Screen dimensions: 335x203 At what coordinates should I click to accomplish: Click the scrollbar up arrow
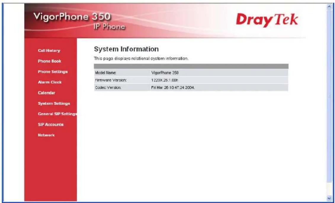click(329, 7)
